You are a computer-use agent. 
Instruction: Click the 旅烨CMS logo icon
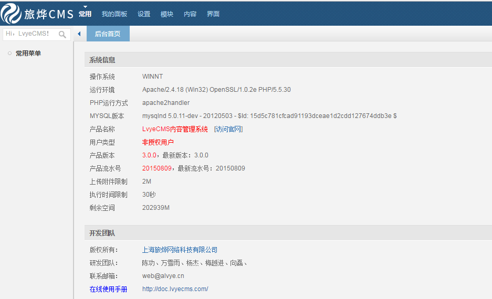tap(11, 14)
